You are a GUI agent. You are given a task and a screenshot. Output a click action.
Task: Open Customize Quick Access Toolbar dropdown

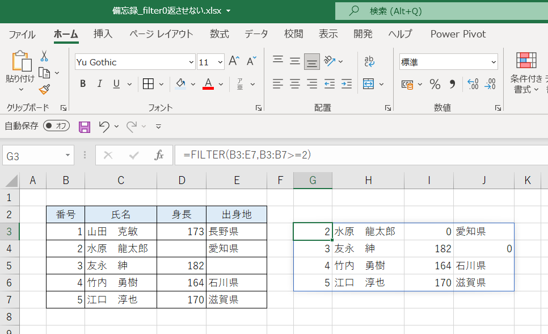[158, 127]
